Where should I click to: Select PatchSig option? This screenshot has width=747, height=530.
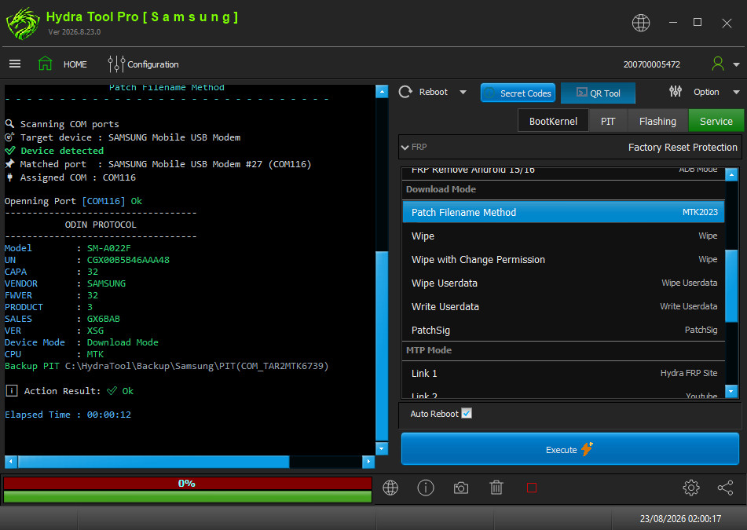pyautogui.click(x=563, y=330)
